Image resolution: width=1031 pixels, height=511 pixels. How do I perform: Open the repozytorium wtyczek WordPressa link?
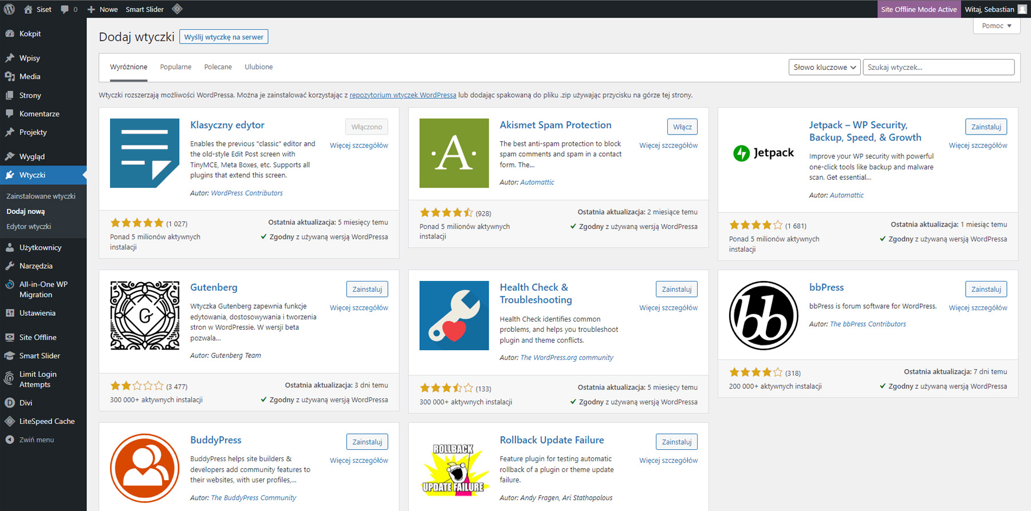tap(403, 95)
